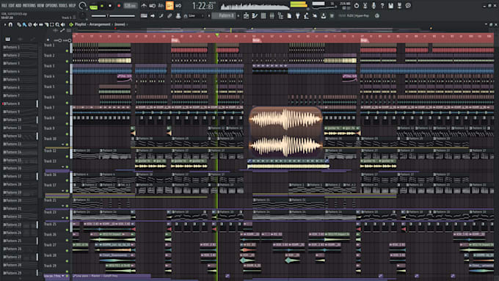Select the Playlist mute tool

(x=35, y=24)
